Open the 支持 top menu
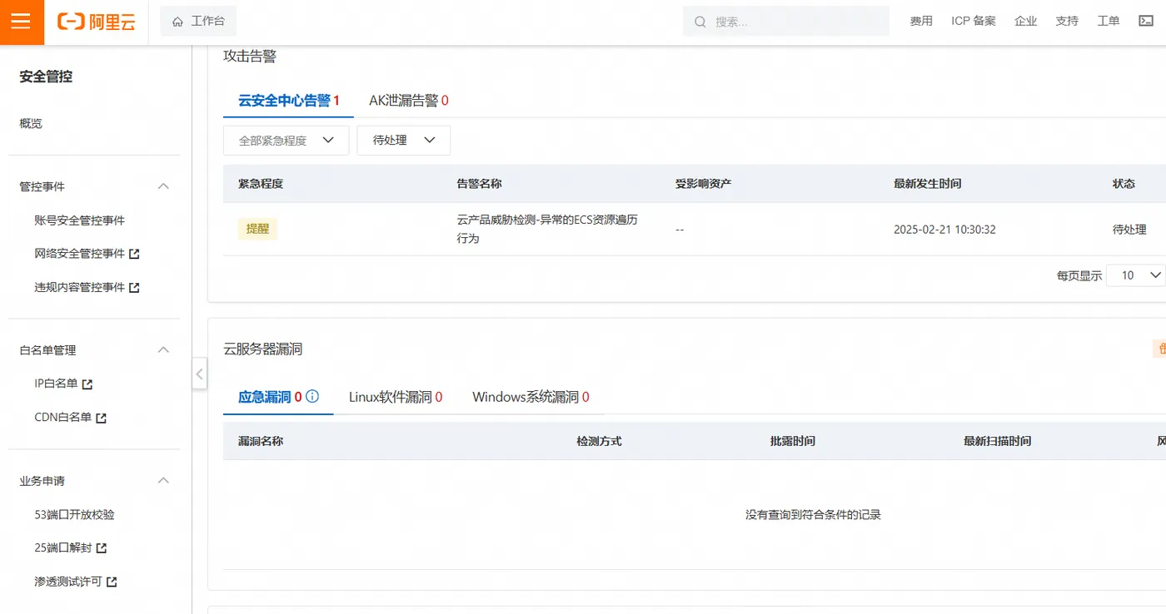Screen dimensions: 1166x614 [x=1067, y=22]
